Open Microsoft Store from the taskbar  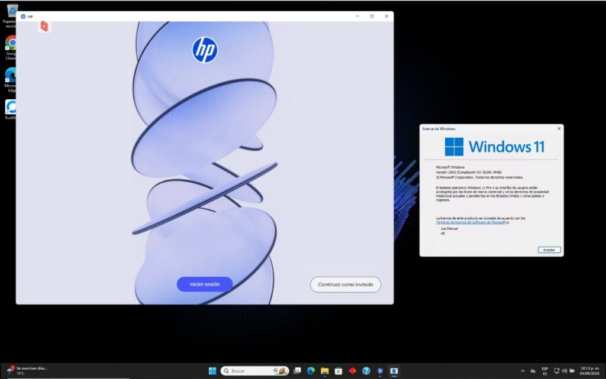(339, 371)
